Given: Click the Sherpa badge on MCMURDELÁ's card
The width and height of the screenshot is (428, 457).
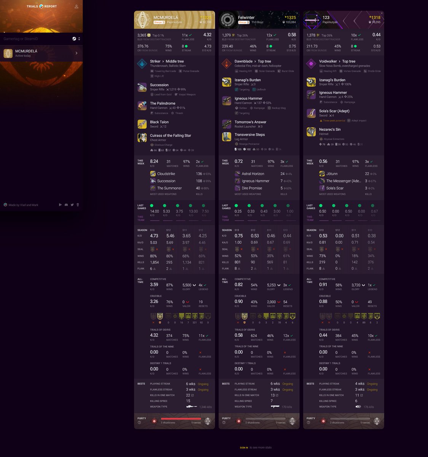Looking at the screenshot, I should [159, 22].
